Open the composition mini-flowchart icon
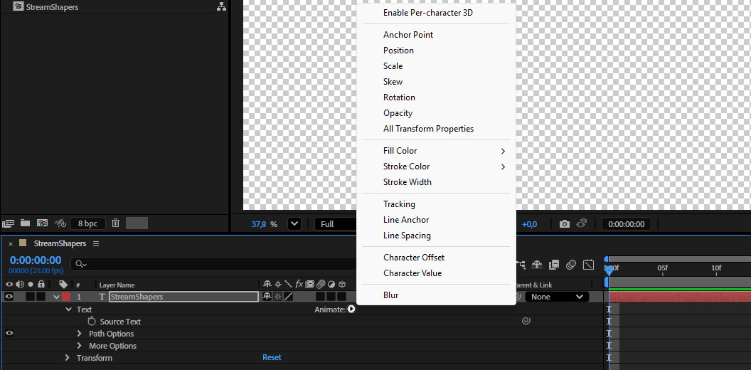This screenshot has height=370, width=751. coord(521,265)
